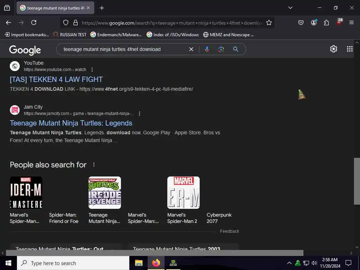Submit search with magnifier icon
The height and width of the screenshot is (270, 360).
point(236,49)
